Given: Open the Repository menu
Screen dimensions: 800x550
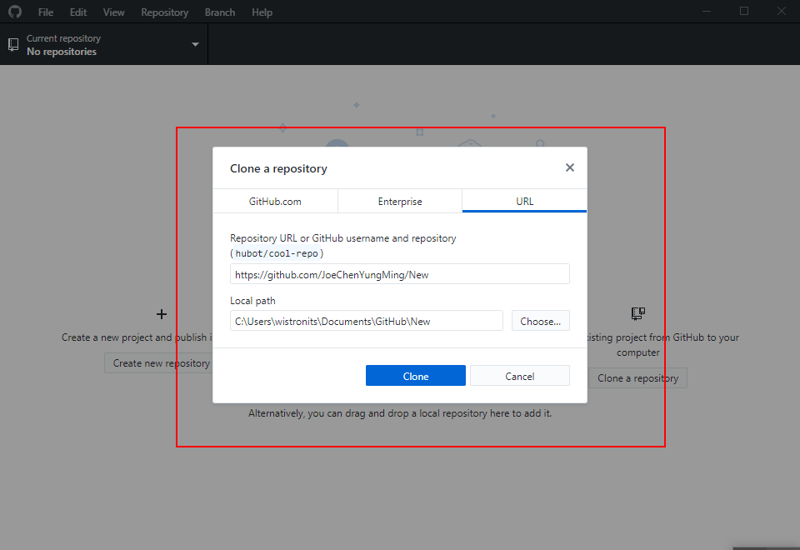Looking at the screenshot, I should coord(165,12).
